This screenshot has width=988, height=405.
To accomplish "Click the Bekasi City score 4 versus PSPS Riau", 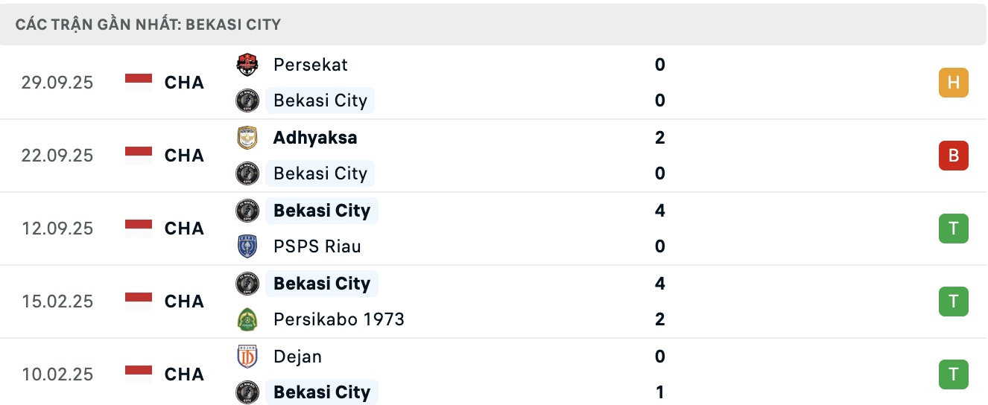I will (659, 211).
